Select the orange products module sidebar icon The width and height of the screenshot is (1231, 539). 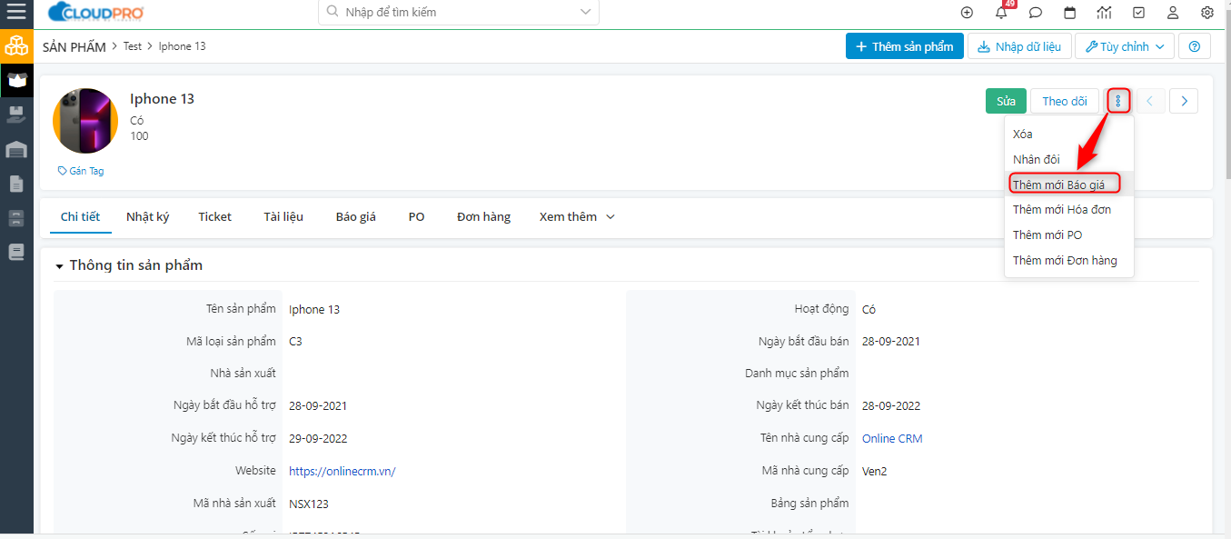pos(16,45)
